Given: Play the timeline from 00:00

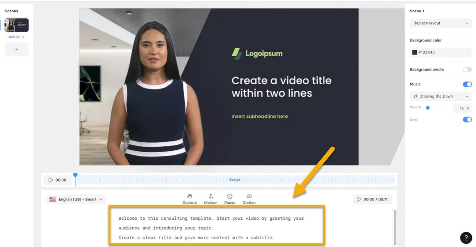Looking at the screenshot, I should click(51, 180).
